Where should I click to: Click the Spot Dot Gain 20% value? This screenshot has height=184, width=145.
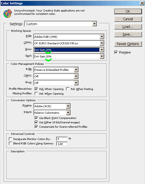(x=43, y=56)
